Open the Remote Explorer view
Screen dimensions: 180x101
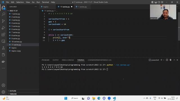(3, 41)
